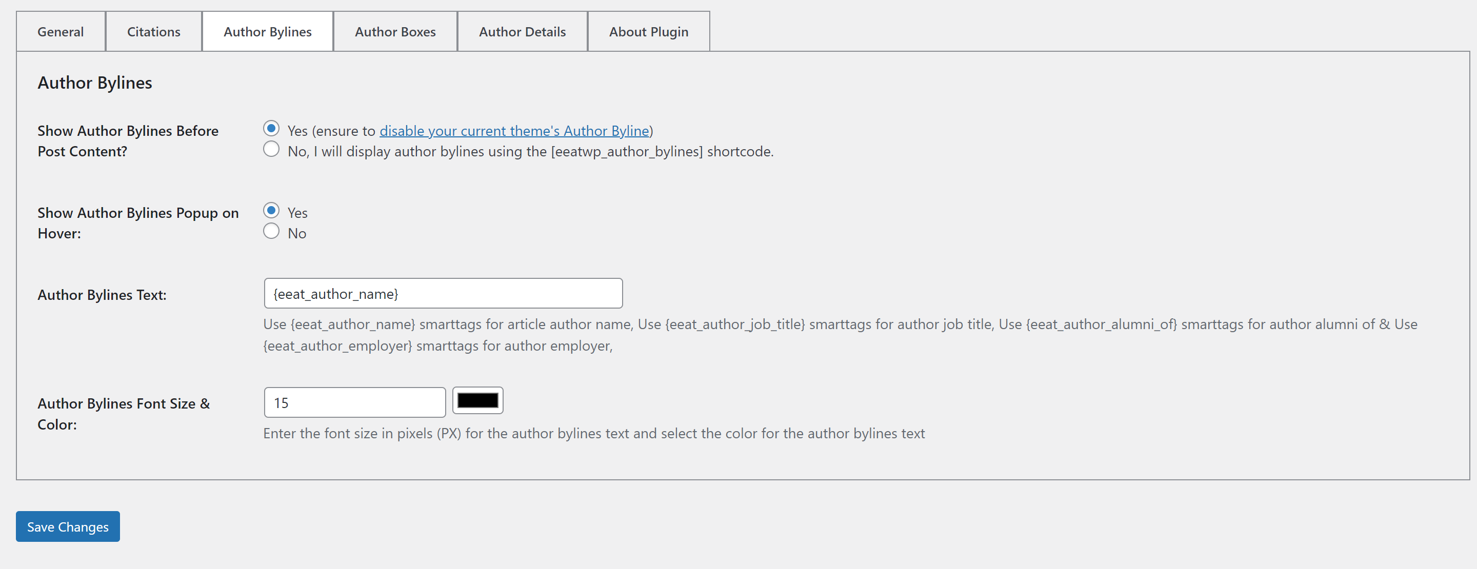This screenshot has height=569, width=1477.
Task: Click the Show Author Bylines Popup on Hover label
Action: click(137, 223)
